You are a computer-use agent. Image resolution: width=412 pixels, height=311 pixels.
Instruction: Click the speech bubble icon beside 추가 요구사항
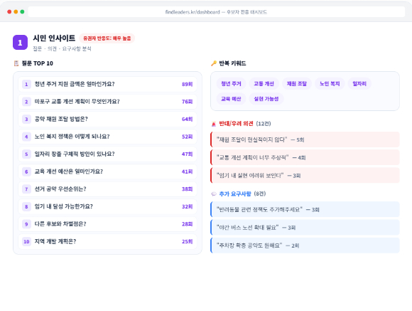click(x=214, y=194)
